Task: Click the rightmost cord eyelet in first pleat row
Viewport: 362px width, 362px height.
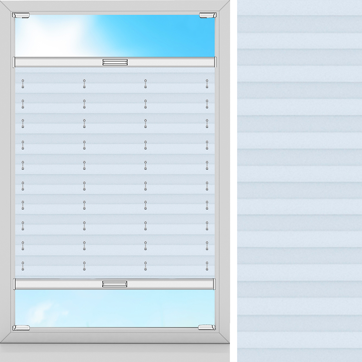Action: [207, 84]
